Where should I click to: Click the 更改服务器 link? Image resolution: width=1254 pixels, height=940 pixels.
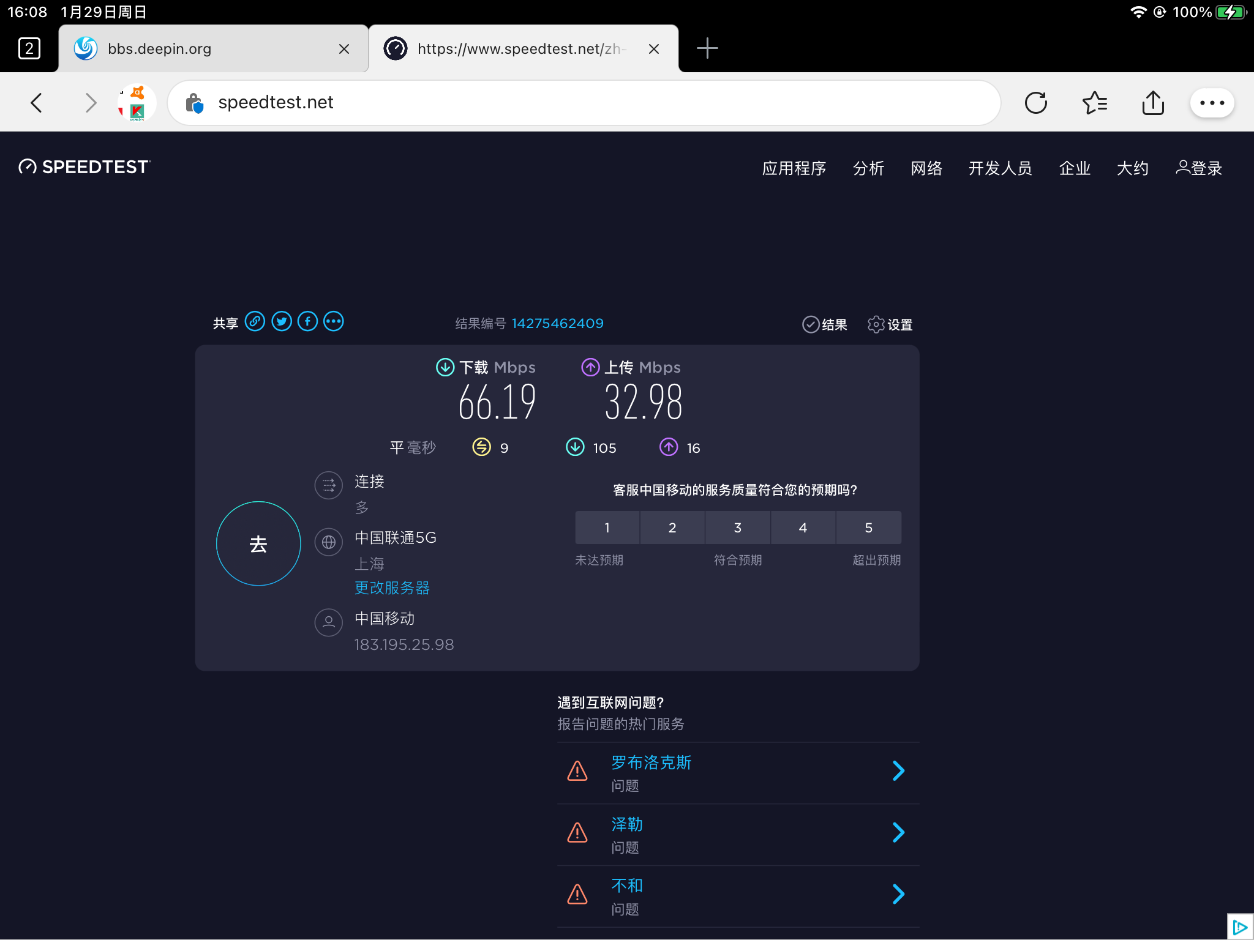[391, 587]
